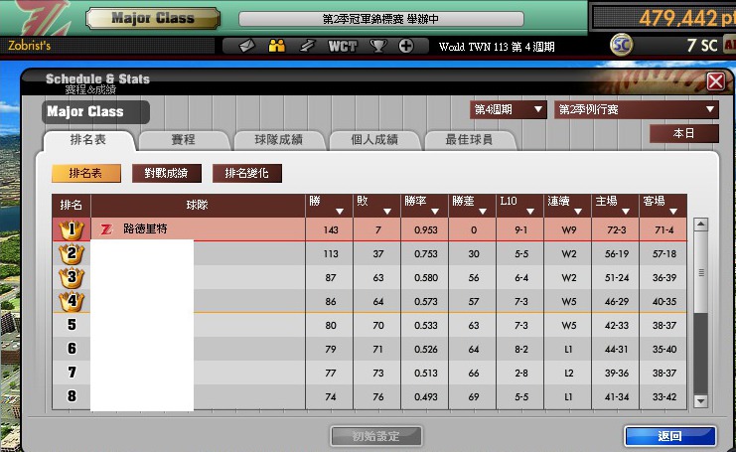The height and width of the screenshot is (452, 736).
Task: Click the Major Class label inside stats window
Action: click(95, 112)
